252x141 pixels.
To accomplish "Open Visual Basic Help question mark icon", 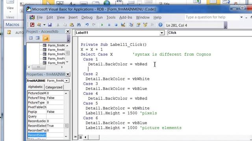I will 160,25.
